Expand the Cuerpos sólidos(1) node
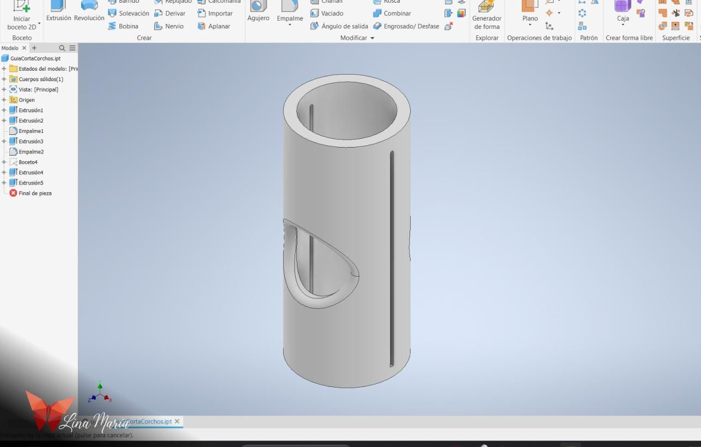This screenshot has height=447, width=701. pyautogui.click(x=4, y=79)
